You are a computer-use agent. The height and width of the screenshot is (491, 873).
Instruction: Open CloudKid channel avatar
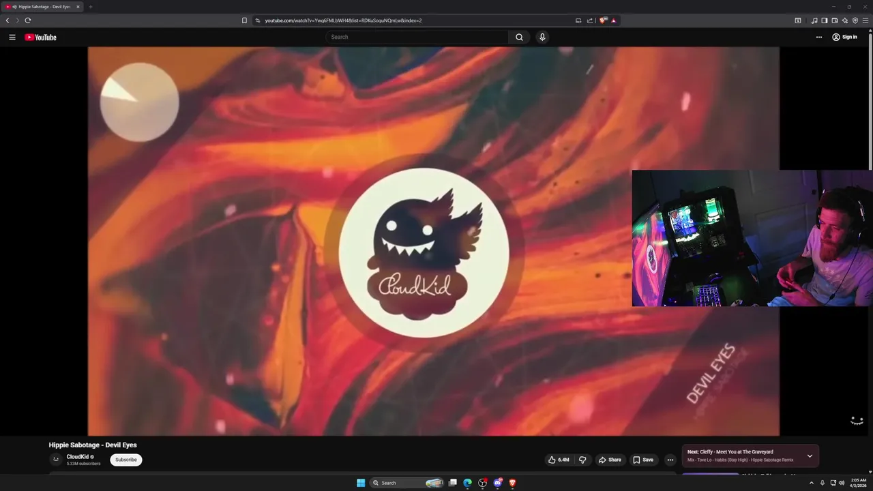point(56,460)
